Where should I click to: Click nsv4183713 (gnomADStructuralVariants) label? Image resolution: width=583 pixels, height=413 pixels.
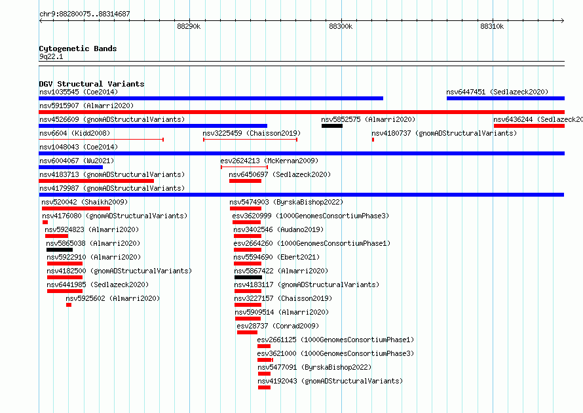coord(112,174)
